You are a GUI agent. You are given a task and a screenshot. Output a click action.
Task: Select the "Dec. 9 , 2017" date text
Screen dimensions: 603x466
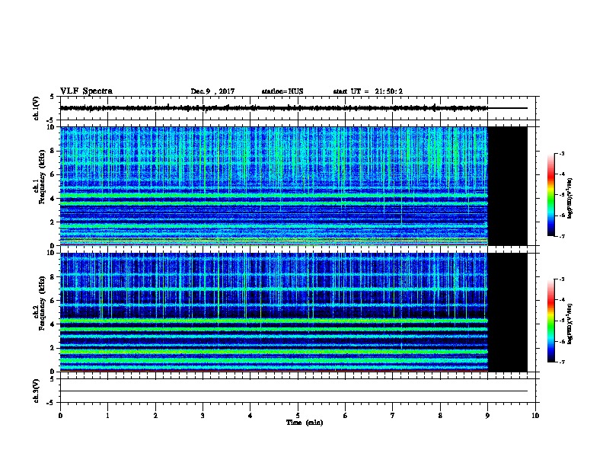coord(212,91)
